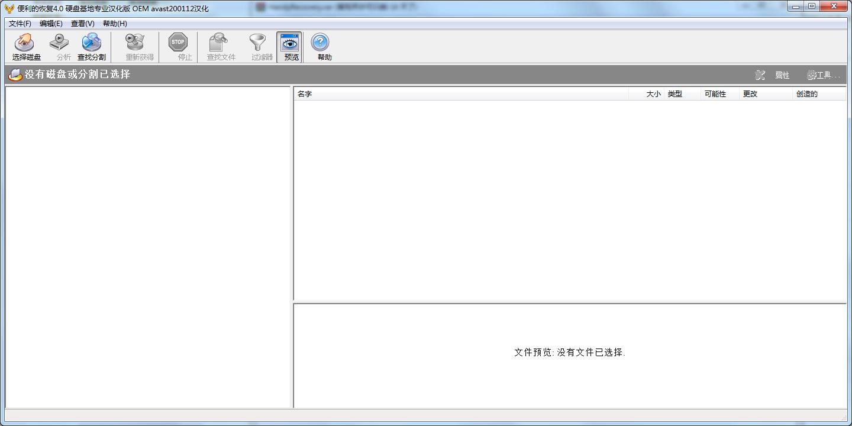Toggle the 预览 (preview) eye button
852x426 pixels.
289,47
